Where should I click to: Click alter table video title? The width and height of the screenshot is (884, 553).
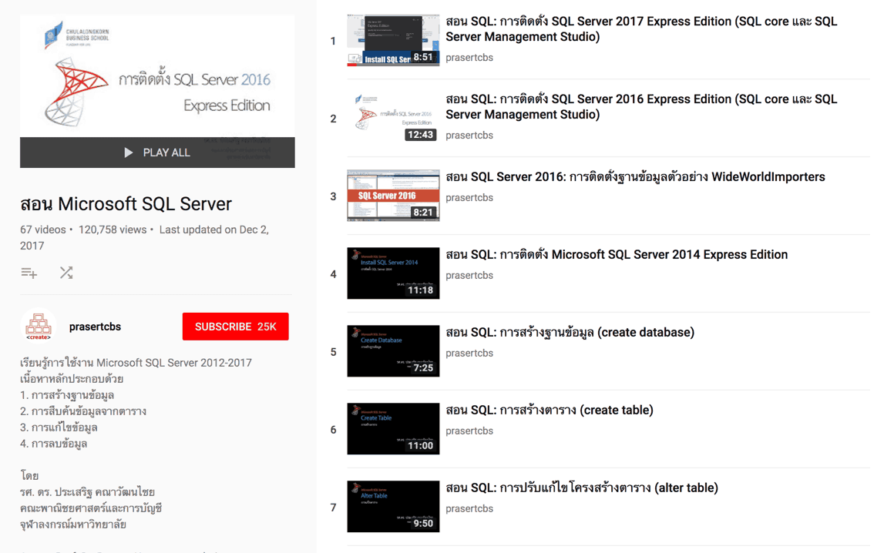pos(582,488)
